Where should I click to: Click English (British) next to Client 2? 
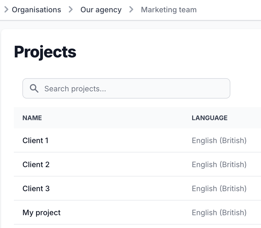coord(219,164)
